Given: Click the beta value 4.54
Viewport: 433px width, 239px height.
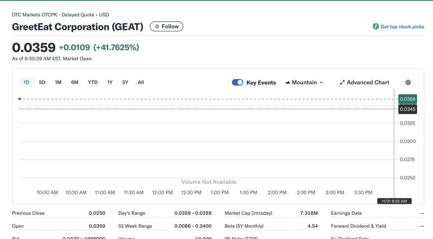Looking at the screenshot, I should [312, 226].
